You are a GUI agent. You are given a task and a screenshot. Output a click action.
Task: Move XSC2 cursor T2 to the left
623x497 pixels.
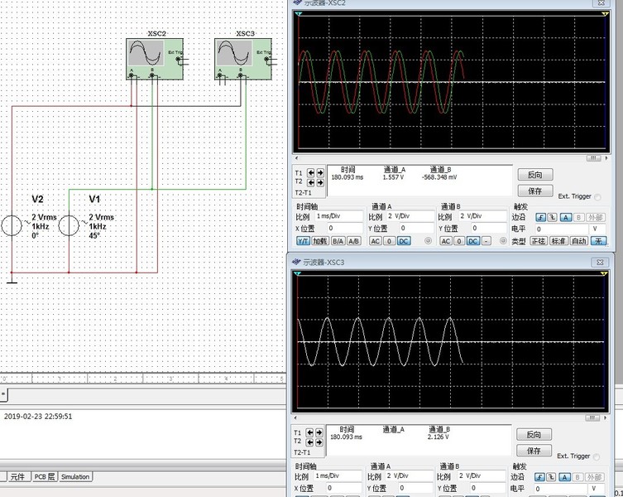point(311,182)
